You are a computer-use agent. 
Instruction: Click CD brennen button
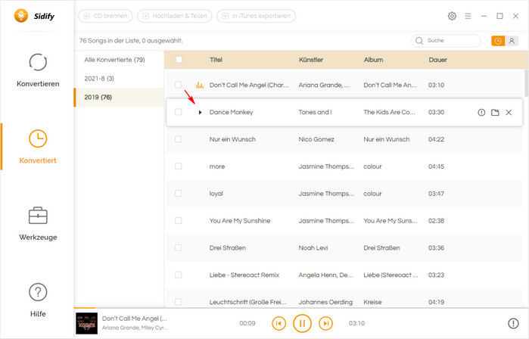point(105,16)
